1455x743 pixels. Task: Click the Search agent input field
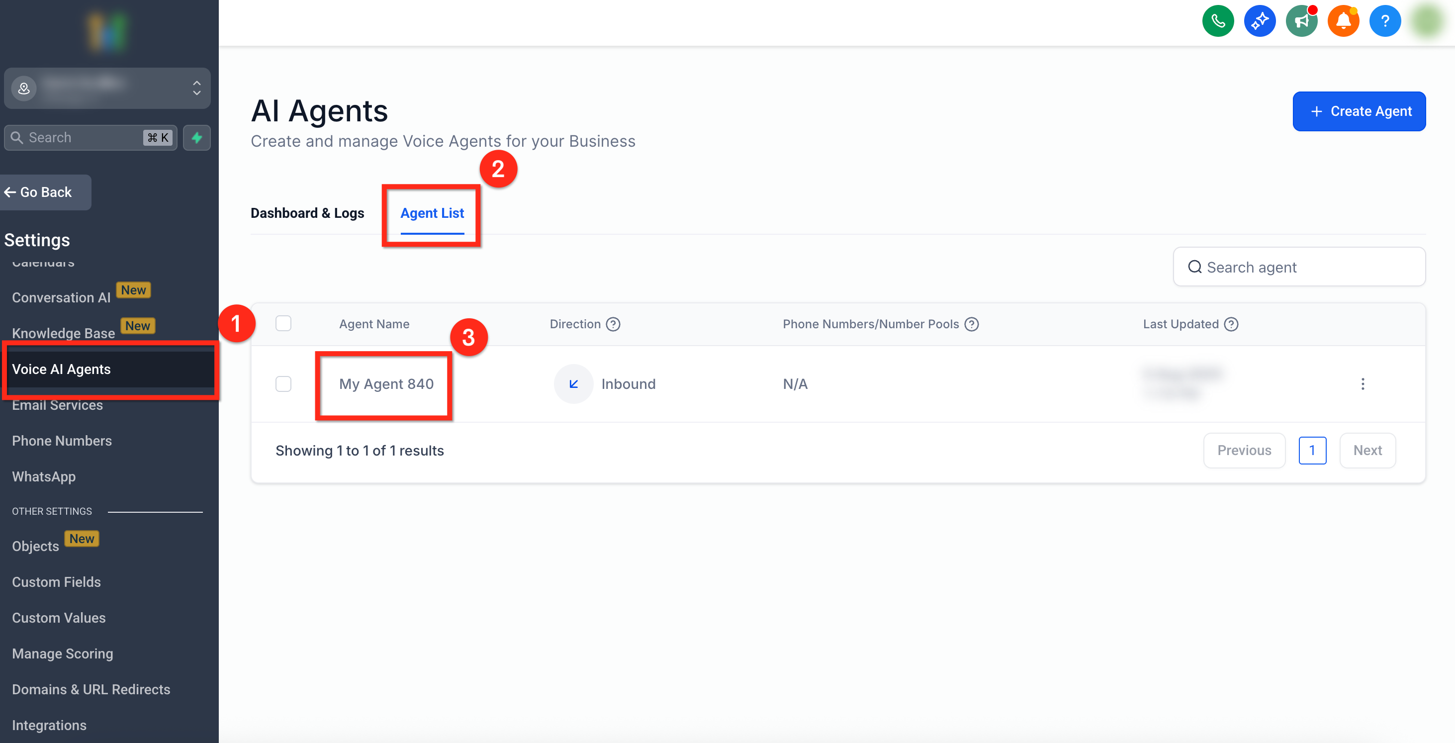pyautogui.click(x=1299, y=267)
